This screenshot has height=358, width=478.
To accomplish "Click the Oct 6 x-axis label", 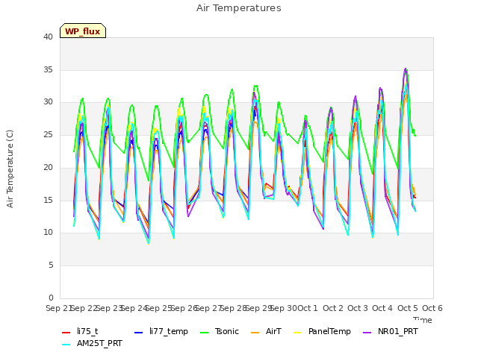I will click(x=432, y=308).
